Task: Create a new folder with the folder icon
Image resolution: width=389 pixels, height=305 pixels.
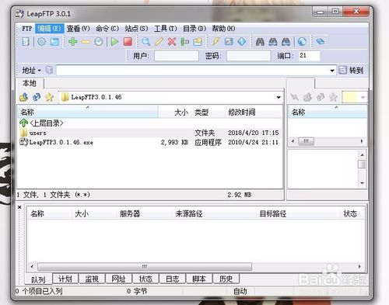Action: (x=198, y=41)
